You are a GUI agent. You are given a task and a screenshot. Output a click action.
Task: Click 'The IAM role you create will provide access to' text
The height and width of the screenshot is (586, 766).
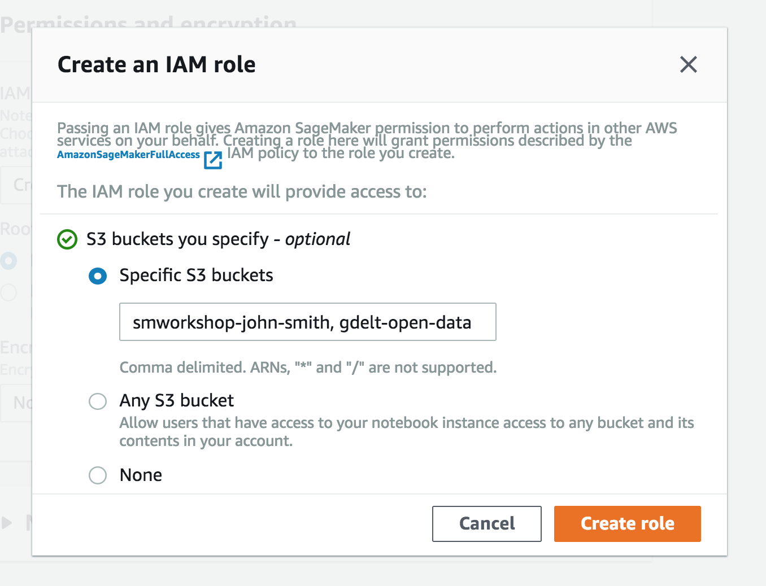pyautogui.click(x=242, y=192)
